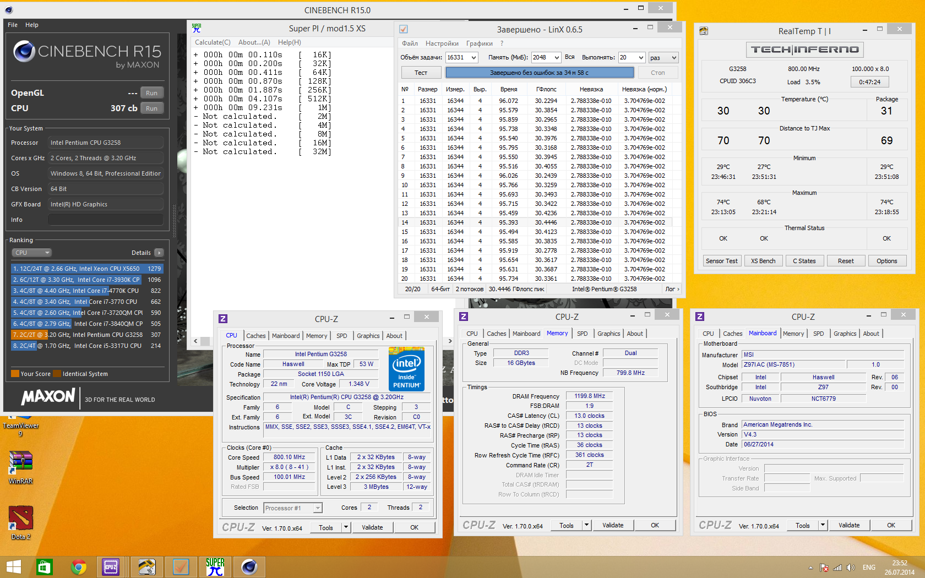Switch to Cinebench via the taskbar icon

pos(249,567)
